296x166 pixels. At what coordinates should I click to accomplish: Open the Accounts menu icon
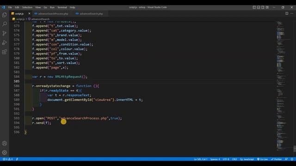coord(4,143)
